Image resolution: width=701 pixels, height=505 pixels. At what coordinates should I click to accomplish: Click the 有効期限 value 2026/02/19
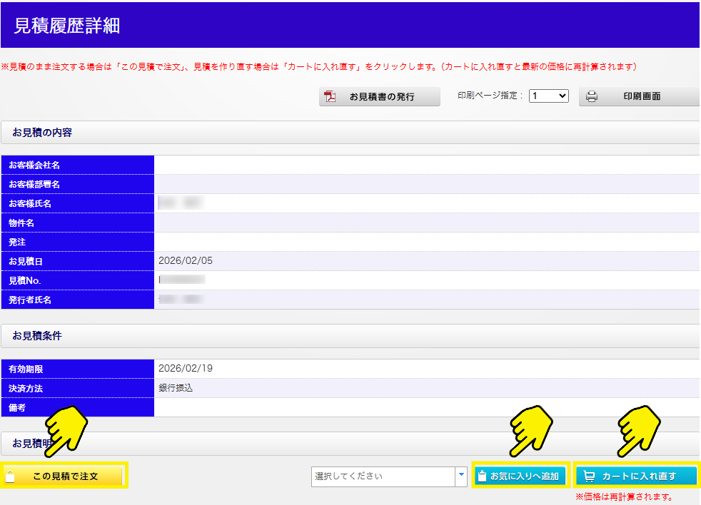tap(186, 369)
